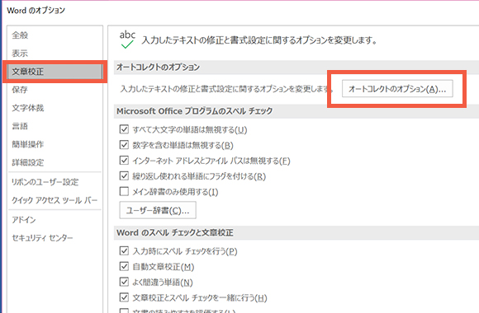Open セキュリティ センター
This screenshot has width=479, height=313.
pos(42,238)
